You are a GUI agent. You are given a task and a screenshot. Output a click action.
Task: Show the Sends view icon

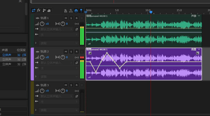pyautogui.click(x=44, y=10)
